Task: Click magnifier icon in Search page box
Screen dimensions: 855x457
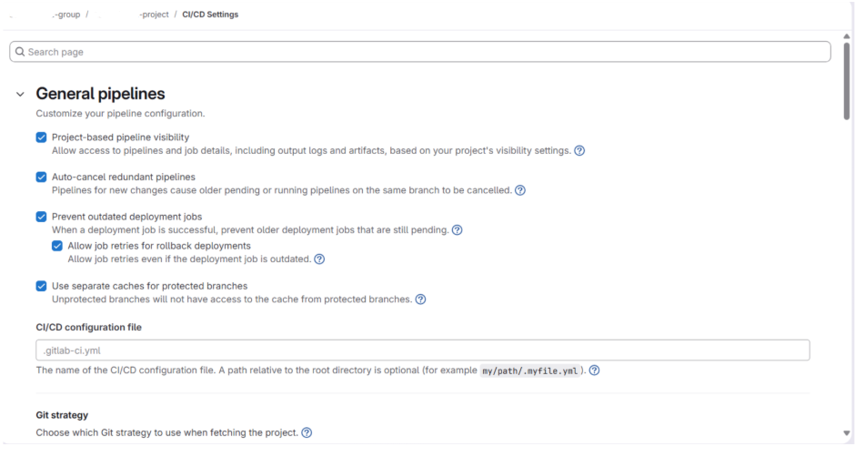Action: tap(20, 52)
